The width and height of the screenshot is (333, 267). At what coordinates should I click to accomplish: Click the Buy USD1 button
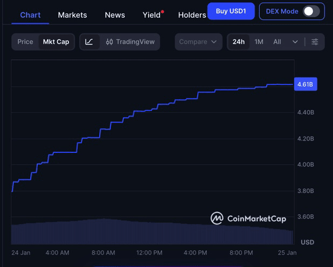click(231, 11)
